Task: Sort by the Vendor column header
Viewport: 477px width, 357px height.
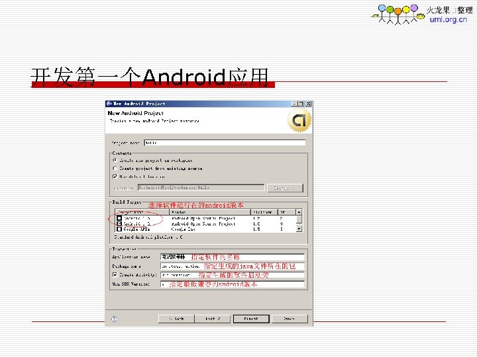Action: [x=210, y=212]
